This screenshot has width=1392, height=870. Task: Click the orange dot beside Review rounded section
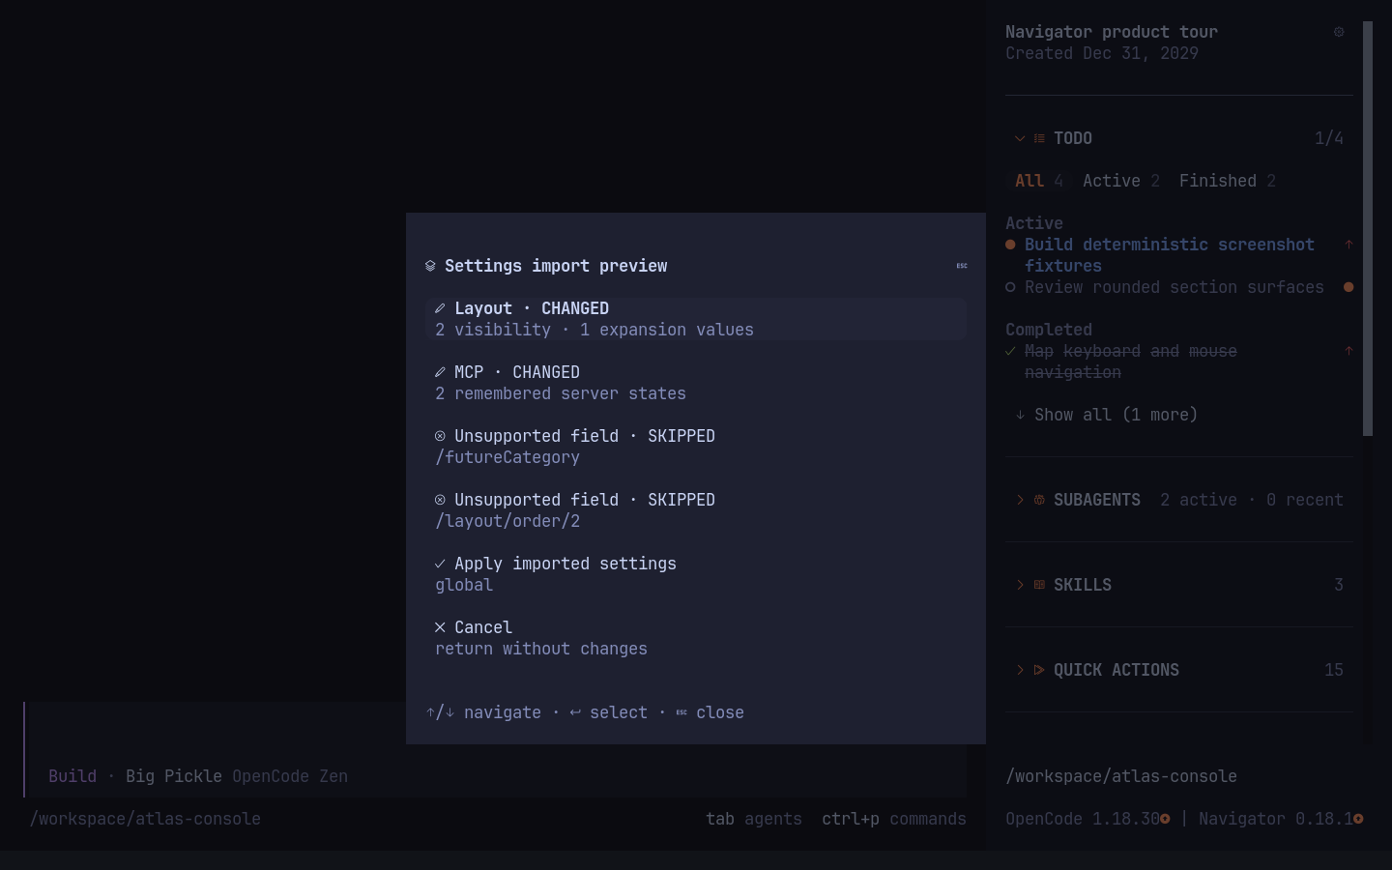click(x=1348, y=287)
